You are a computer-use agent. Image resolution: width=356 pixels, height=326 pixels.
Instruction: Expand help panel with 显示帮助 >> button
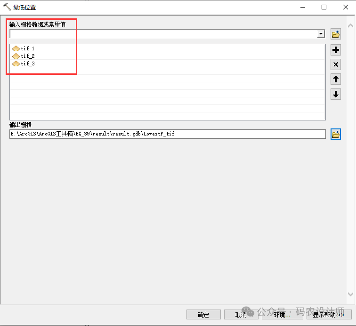pyautogui.click(x=328, y=315)
